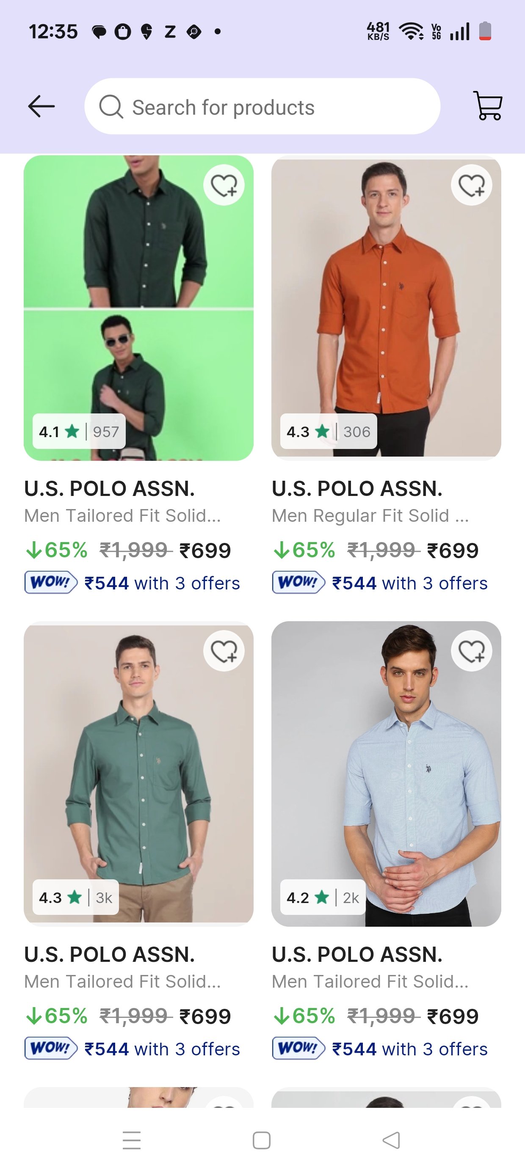The image size is (525, 1173).
Task: Tap the 4.3 rating badge with 3k reviews
Action: coord(75,897)
